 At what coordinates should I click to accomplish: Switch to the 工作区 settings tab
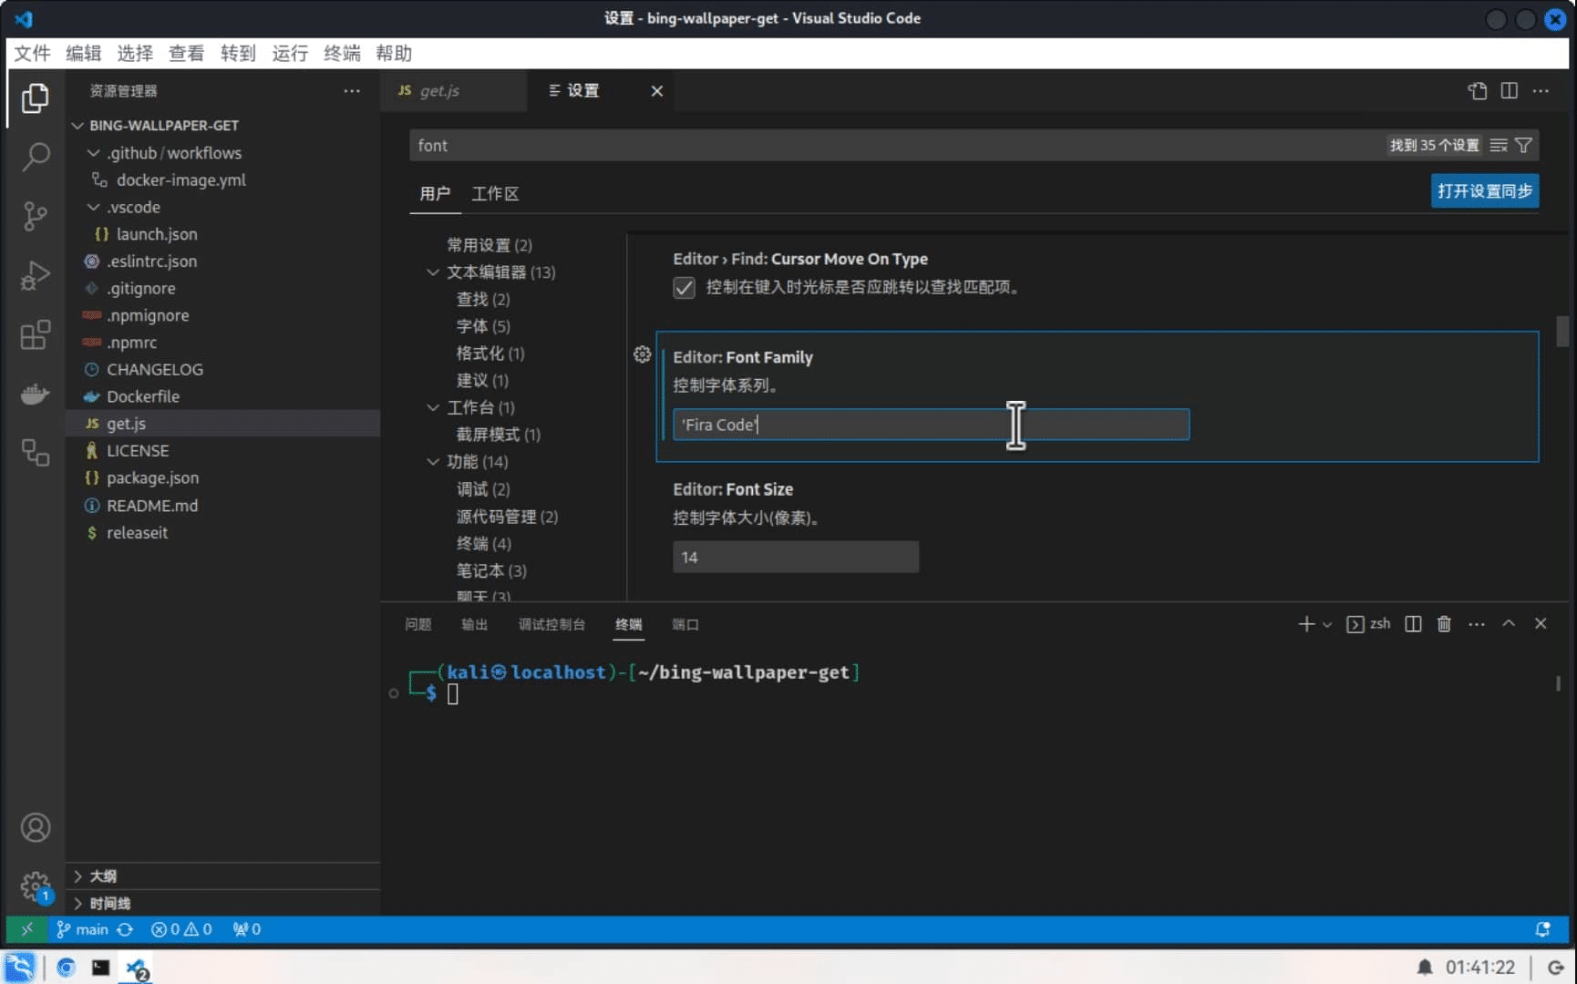coord(495,193)
